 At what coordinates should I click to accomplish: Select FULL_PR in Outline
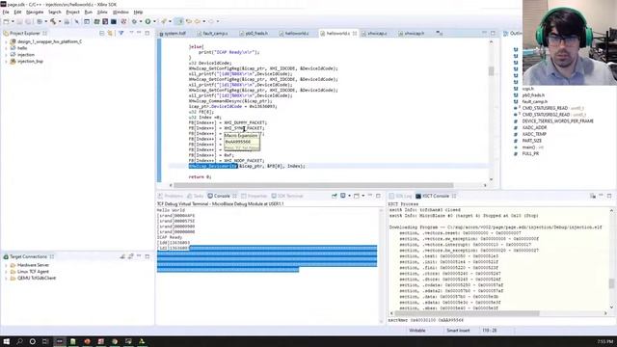coord(530,154)
